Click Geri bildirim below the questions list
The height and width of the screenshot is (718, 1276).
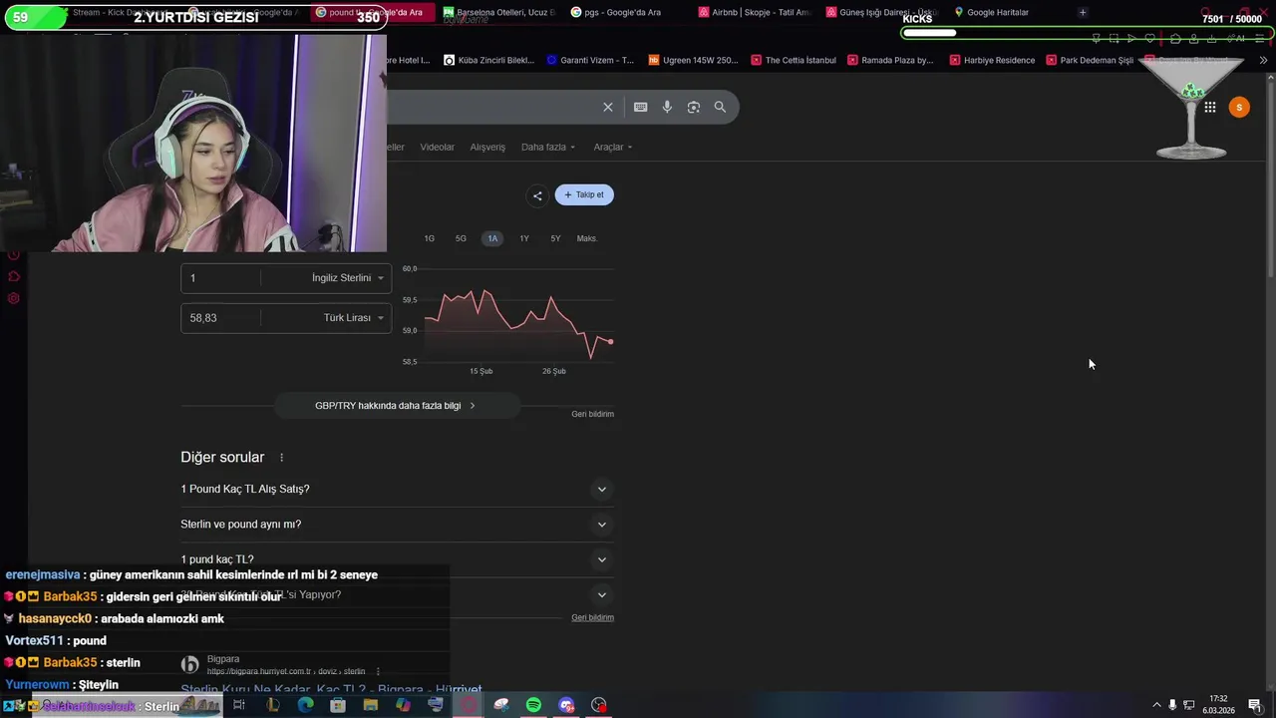pos(592,617)
